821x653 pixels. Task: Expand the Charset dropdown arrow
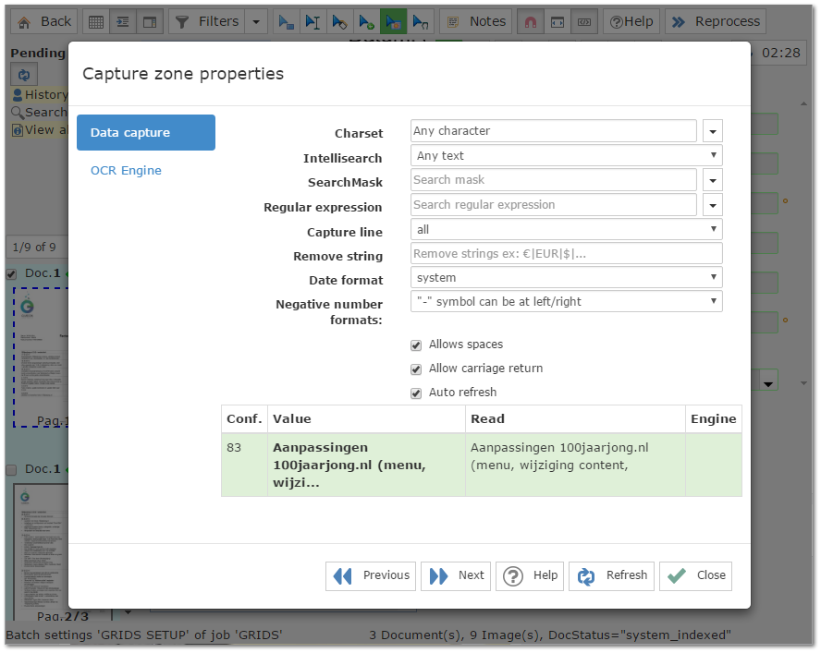click(x=713, y=131)
